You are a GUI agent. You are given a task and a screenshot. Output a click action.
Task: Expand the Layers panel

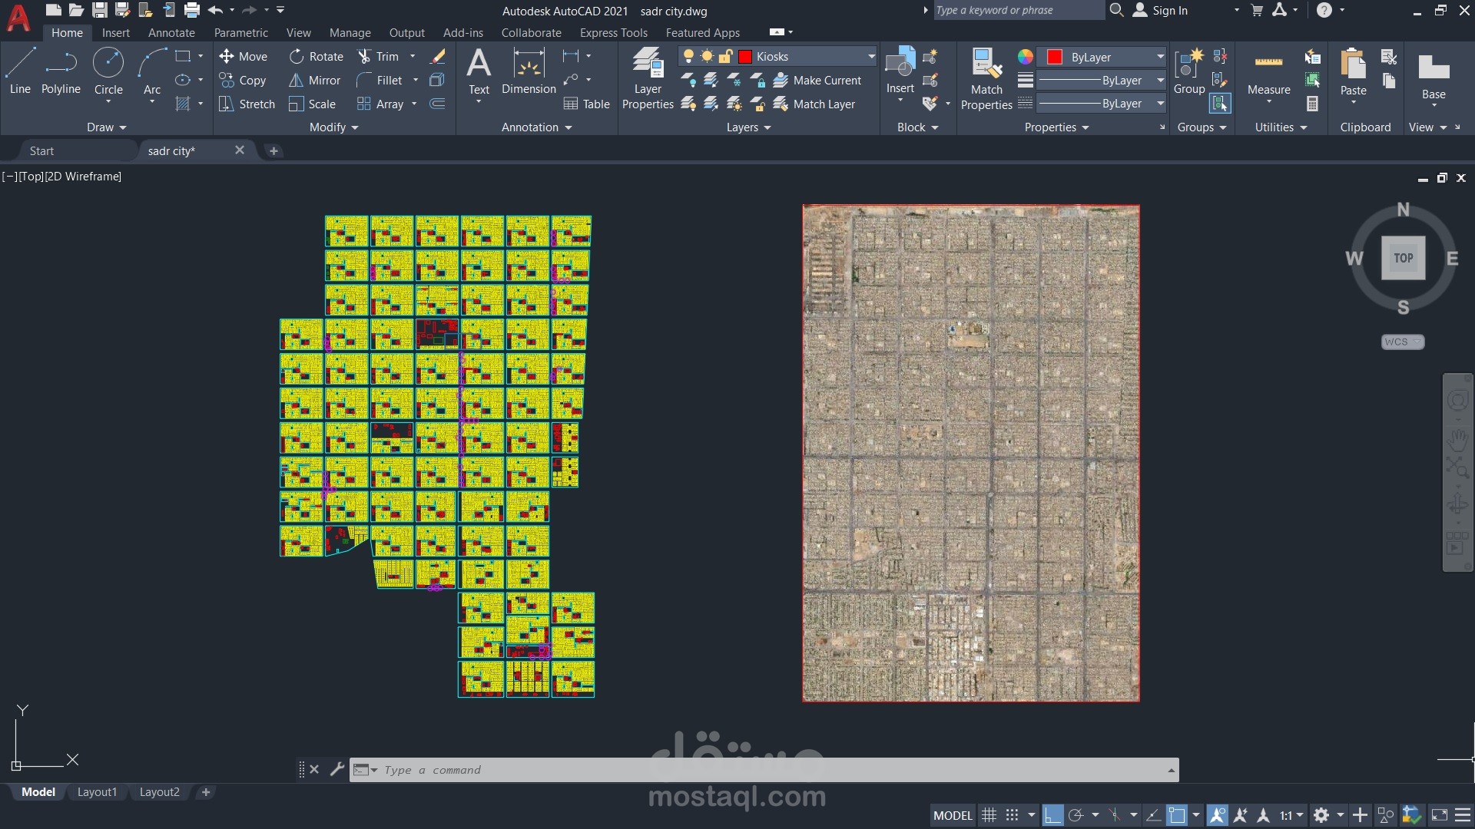[748, 127]
